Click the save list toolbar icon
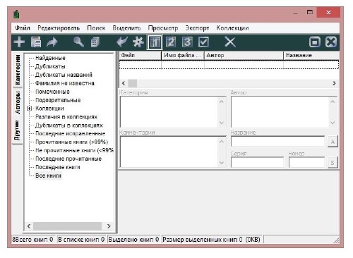Screen dimensions: 353x258 (x=36, y=42)
